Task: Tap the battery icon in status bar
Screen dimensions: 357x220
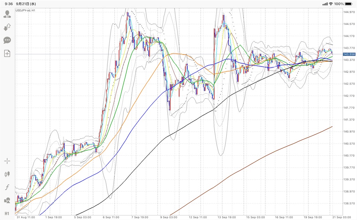Action: (349, 4)
